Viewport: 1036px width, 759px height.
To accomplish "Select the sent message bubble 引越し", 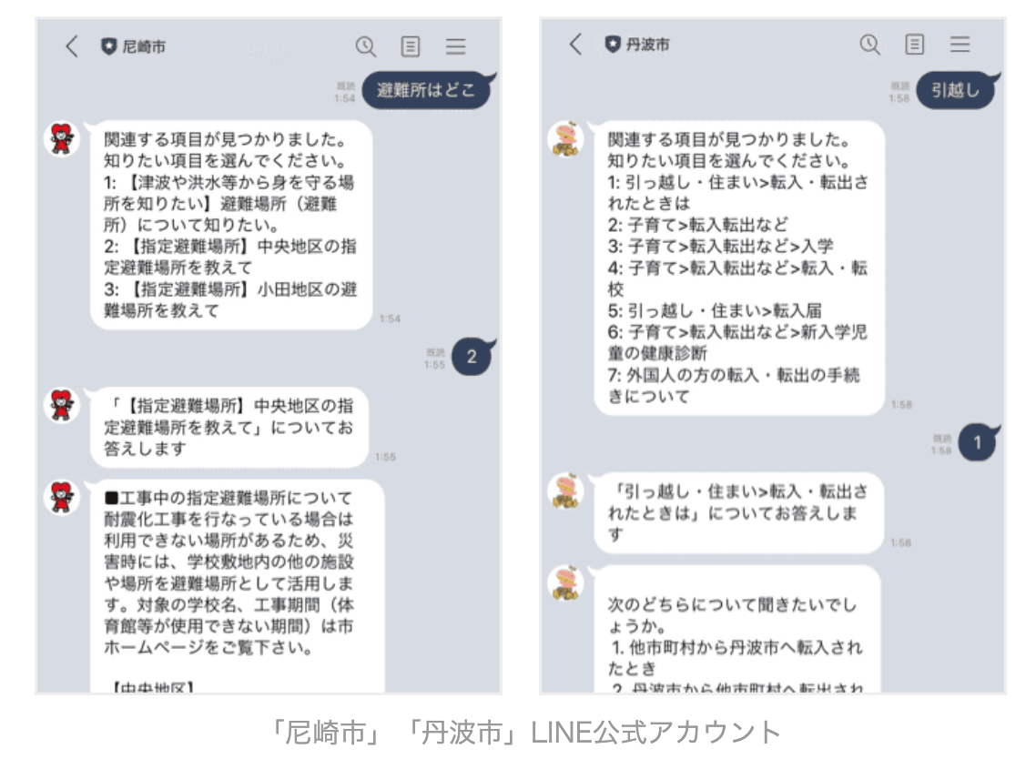I will [x=957, y=90].
